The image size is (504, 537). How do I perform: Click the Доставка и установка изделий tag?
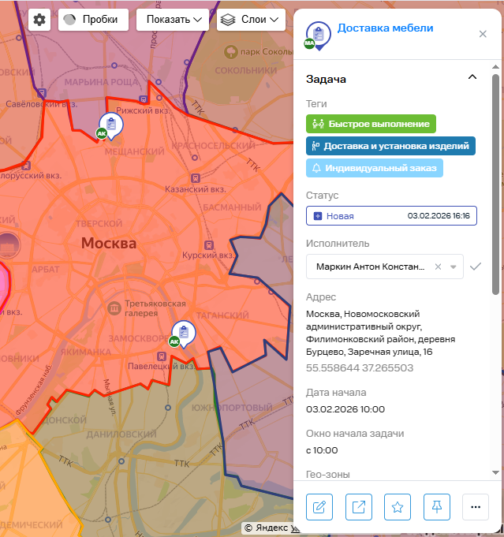pyautogui.click(x=390, y=146)
